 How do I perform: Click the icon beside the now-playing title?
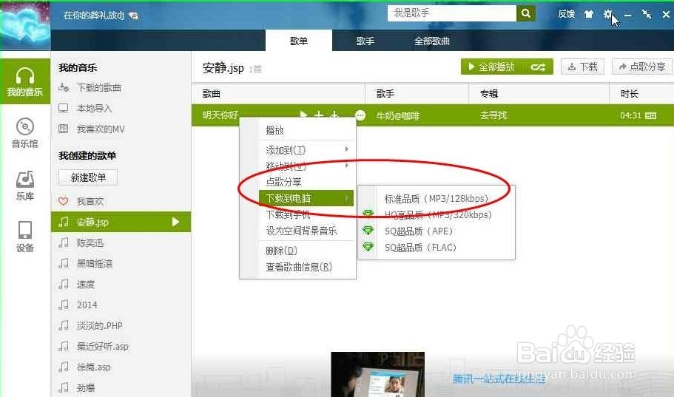click(x=134, y=16)
